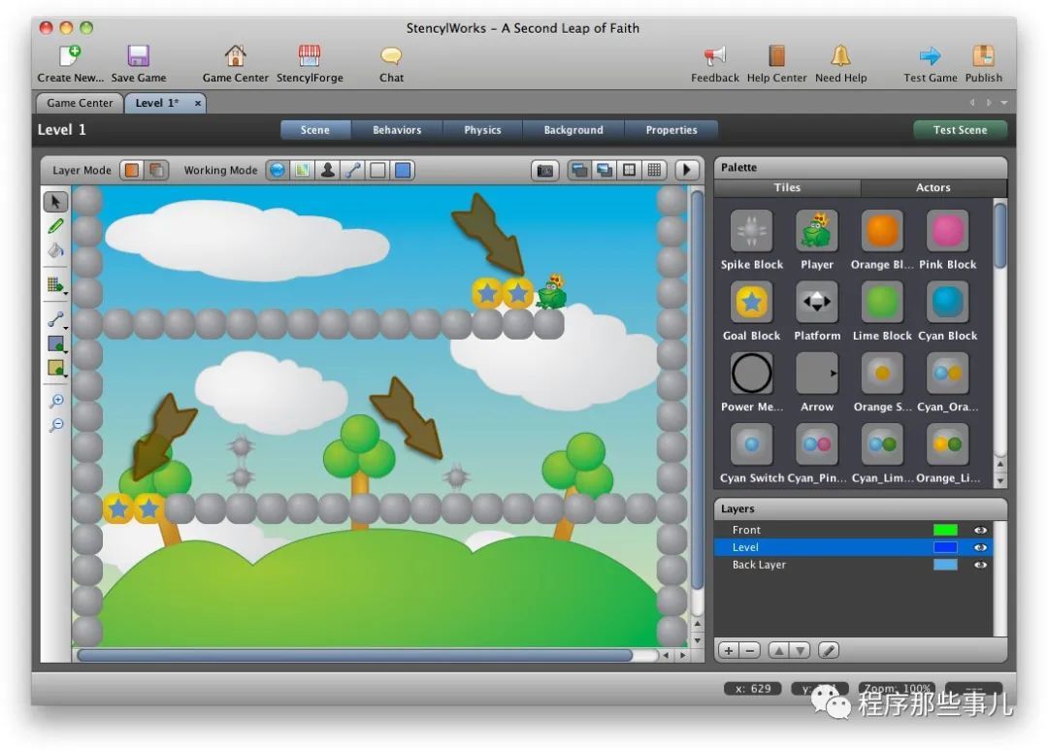The height and width of the screenshot is (751, 1048).
Task: Switch to the Behaviors tab
Action: (397, 130)
